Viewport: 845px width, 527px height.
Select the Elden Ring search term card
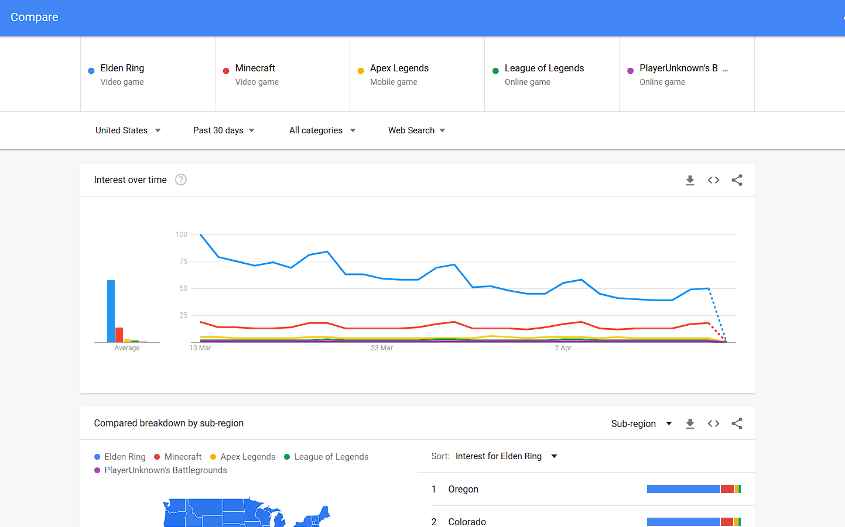pos(148,74)
